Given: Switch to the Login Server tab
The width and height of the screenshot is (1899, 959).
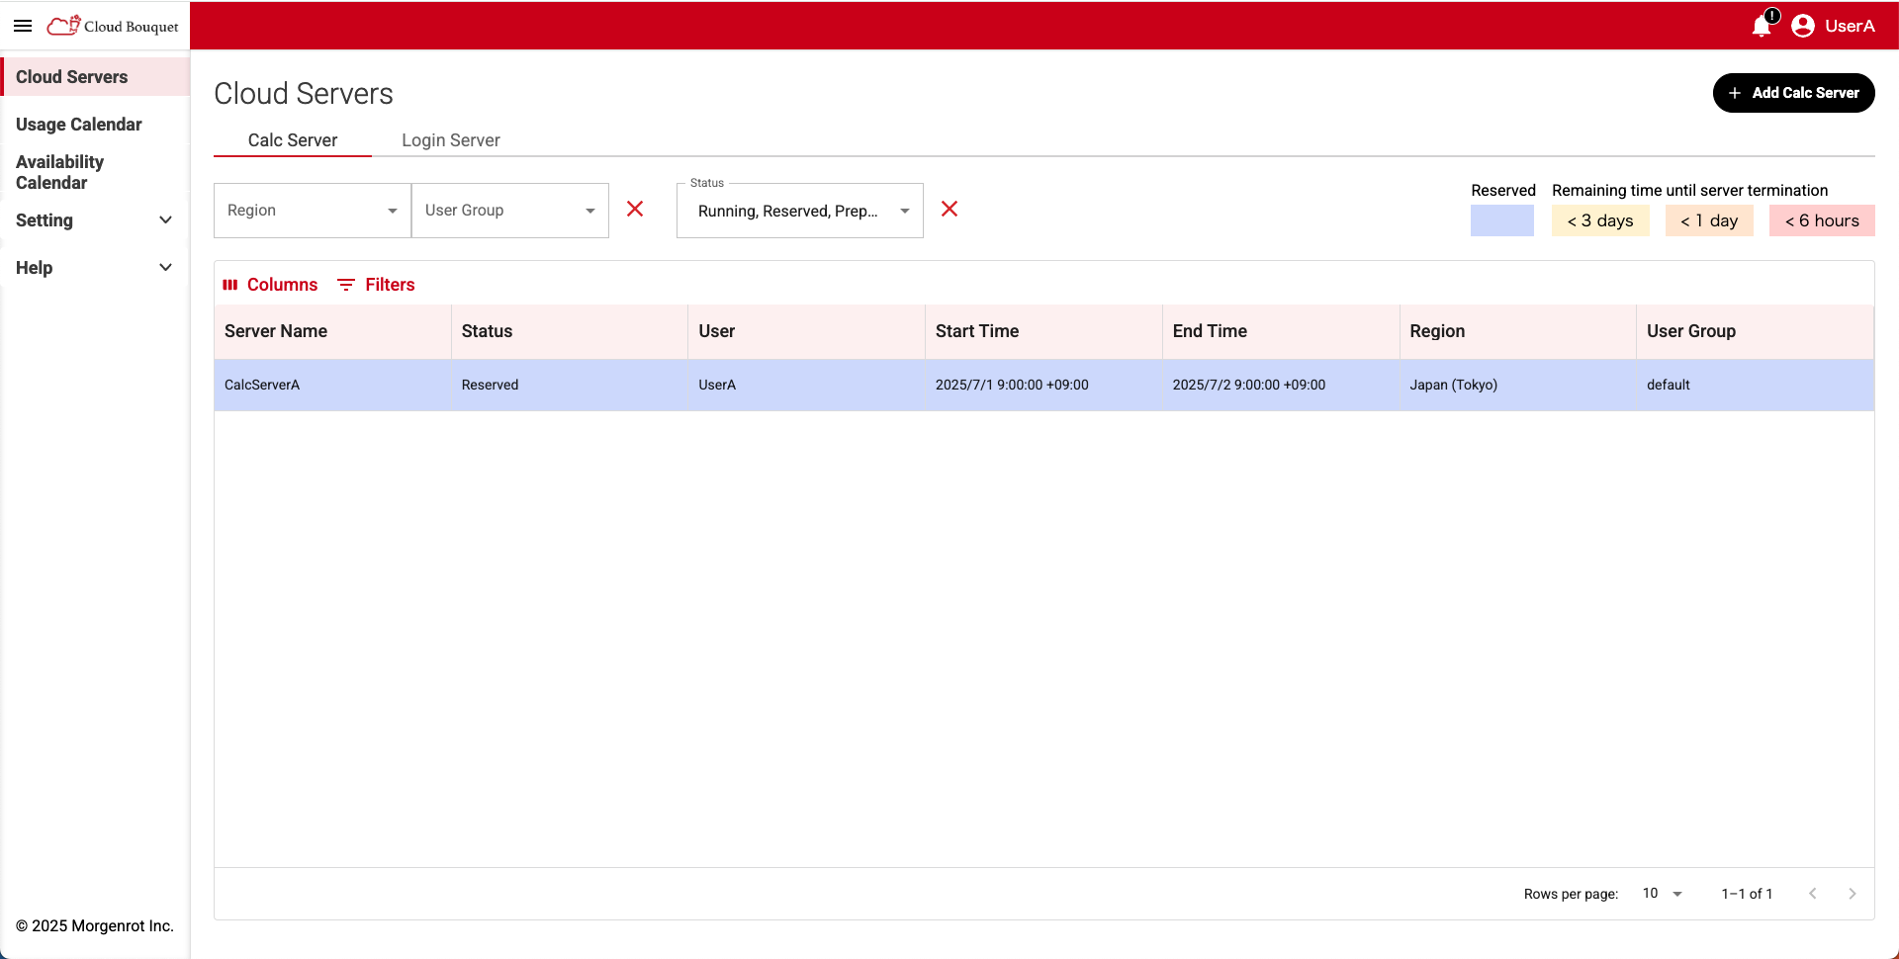Looking at the screenshot, I should (x=450, y=140).
